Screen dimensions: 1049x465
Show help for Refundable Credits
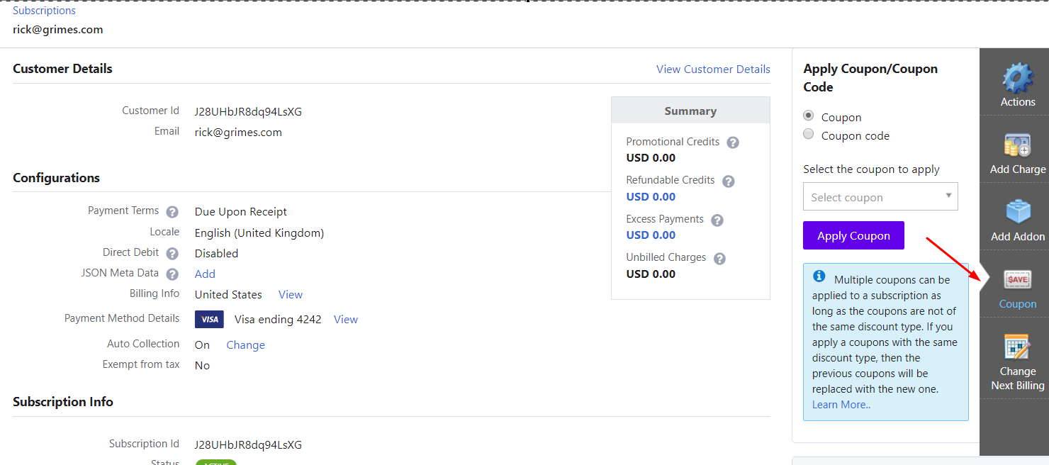click(728, 181)
